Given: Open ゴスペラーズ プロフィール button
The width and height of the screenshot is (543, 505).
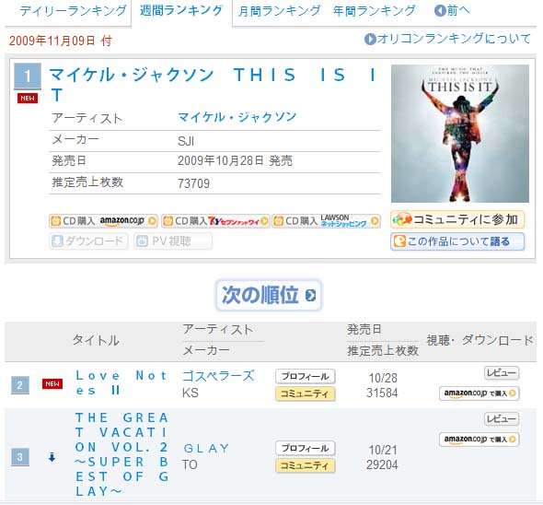Looking at the screenshot, I should pos(305,376).
